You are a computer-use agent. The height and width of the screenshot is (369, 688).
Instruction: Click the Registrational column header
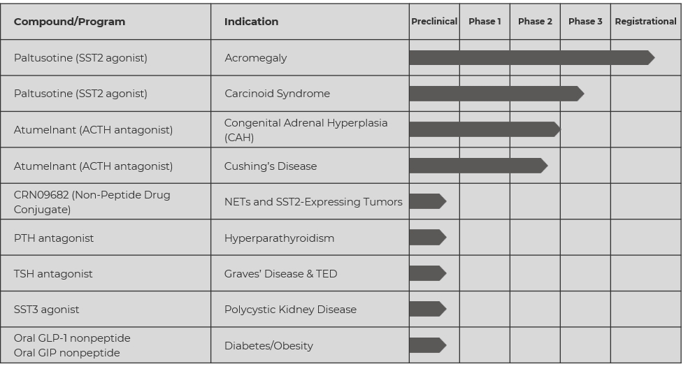tap(645, 22)
